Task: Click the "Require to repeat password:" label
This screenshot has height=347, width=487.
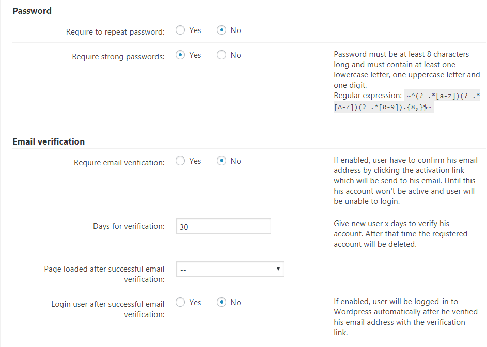Action: 115,32
